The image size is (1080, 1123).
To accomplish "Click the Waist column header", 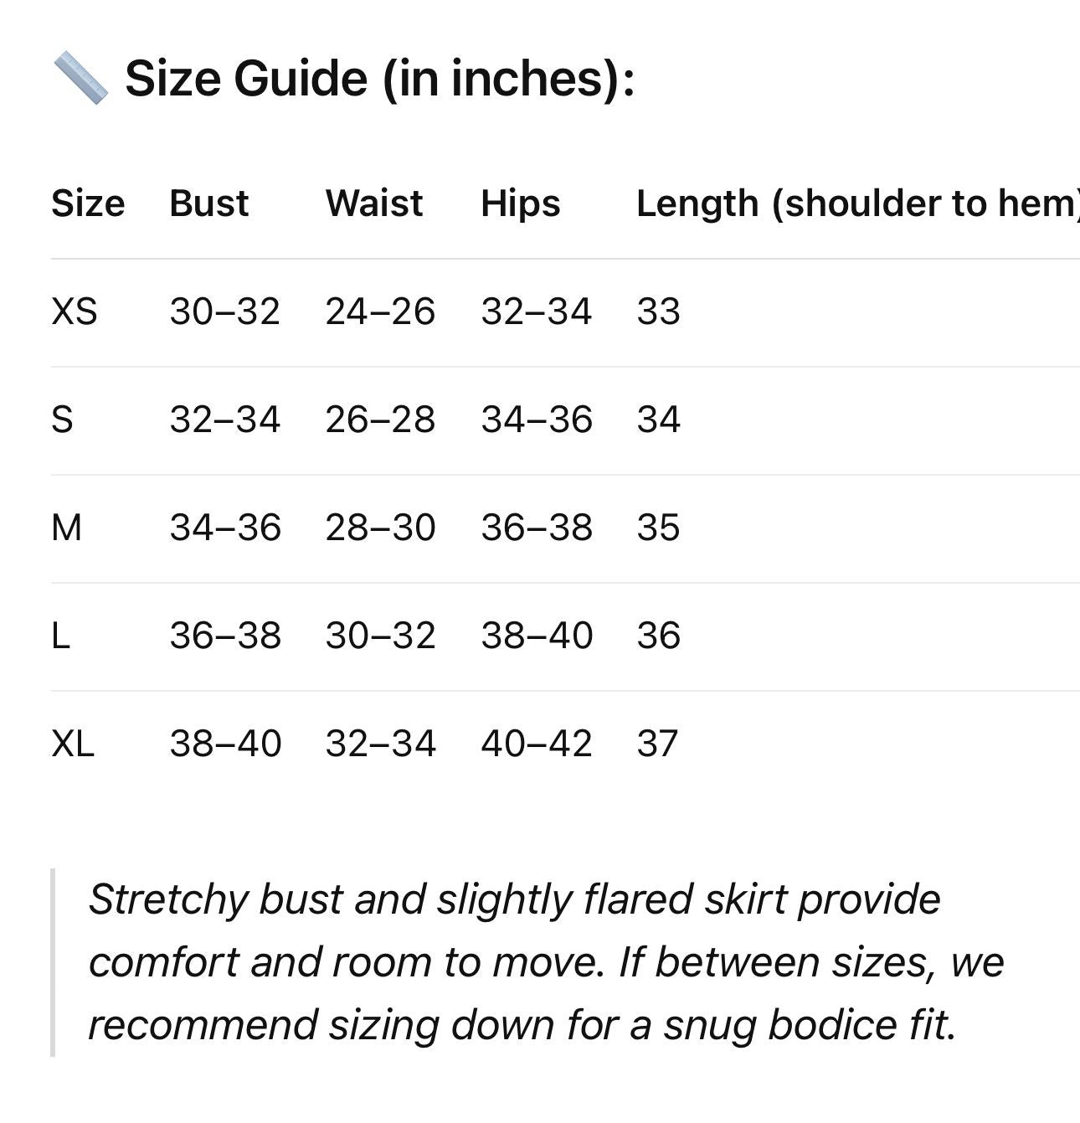I will click(x=374, y=203).
